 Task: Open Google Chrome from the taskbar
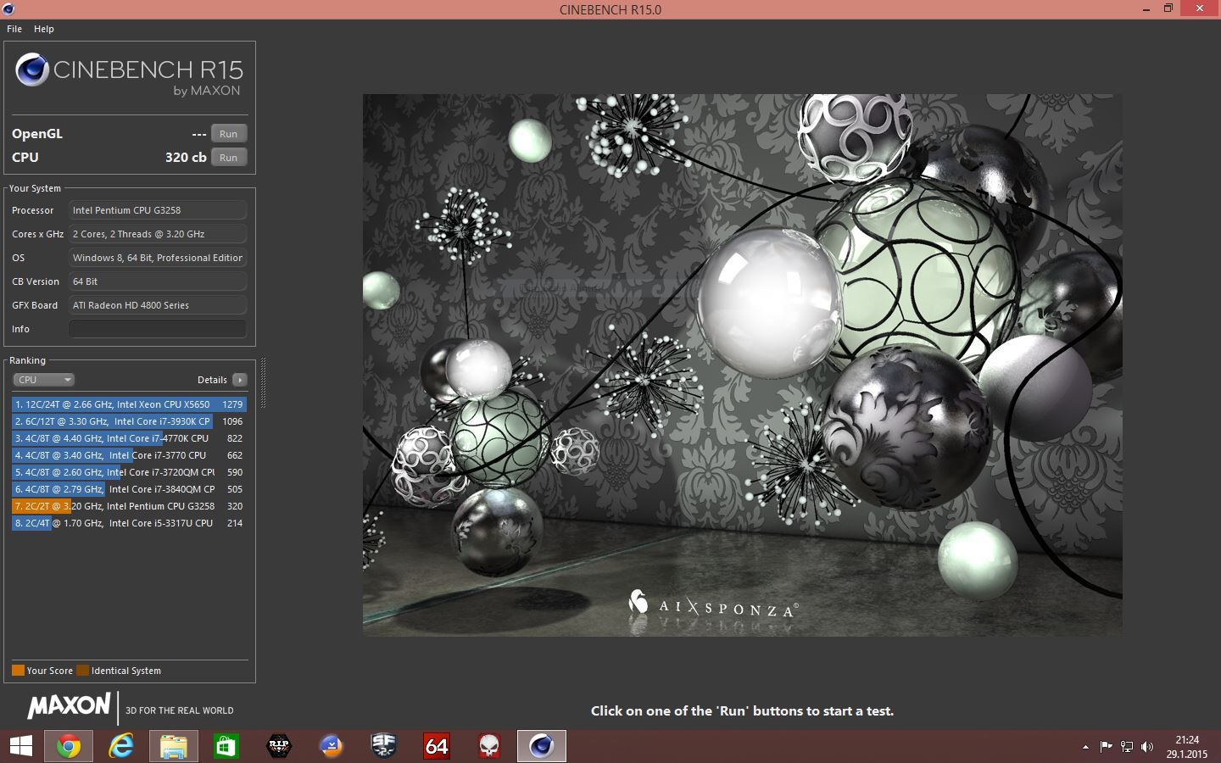tap(69, 746)
